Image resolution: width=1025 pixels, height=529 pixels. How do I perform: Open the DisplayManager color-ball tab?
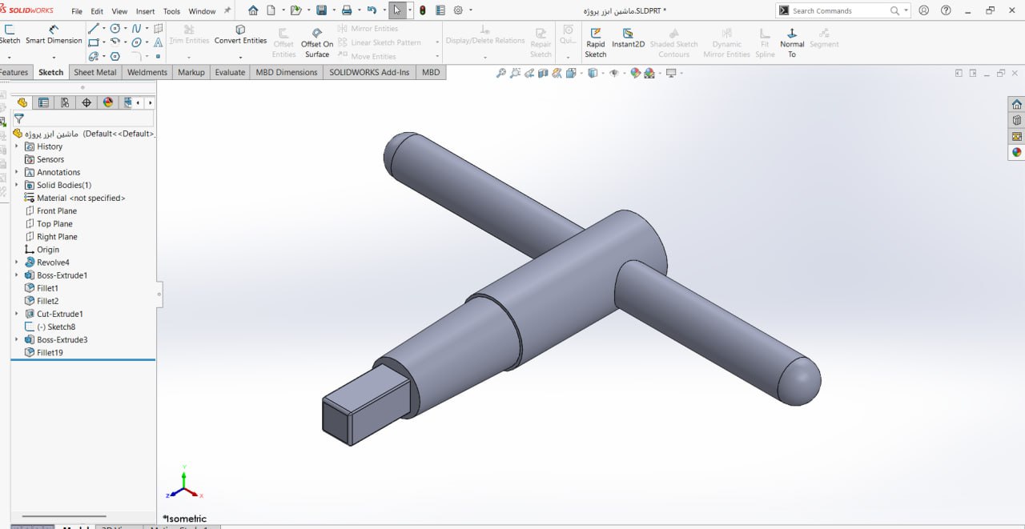tap(108, 102)
